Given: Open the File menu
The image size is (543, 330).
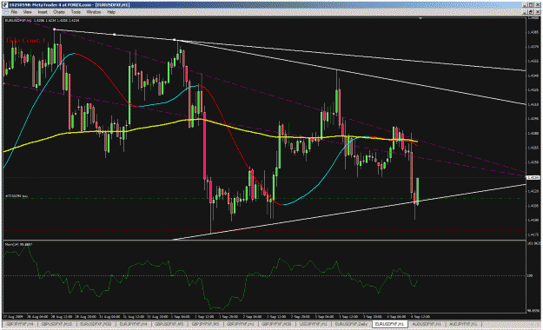Looking at the screenshot, I should coord(14,12).
